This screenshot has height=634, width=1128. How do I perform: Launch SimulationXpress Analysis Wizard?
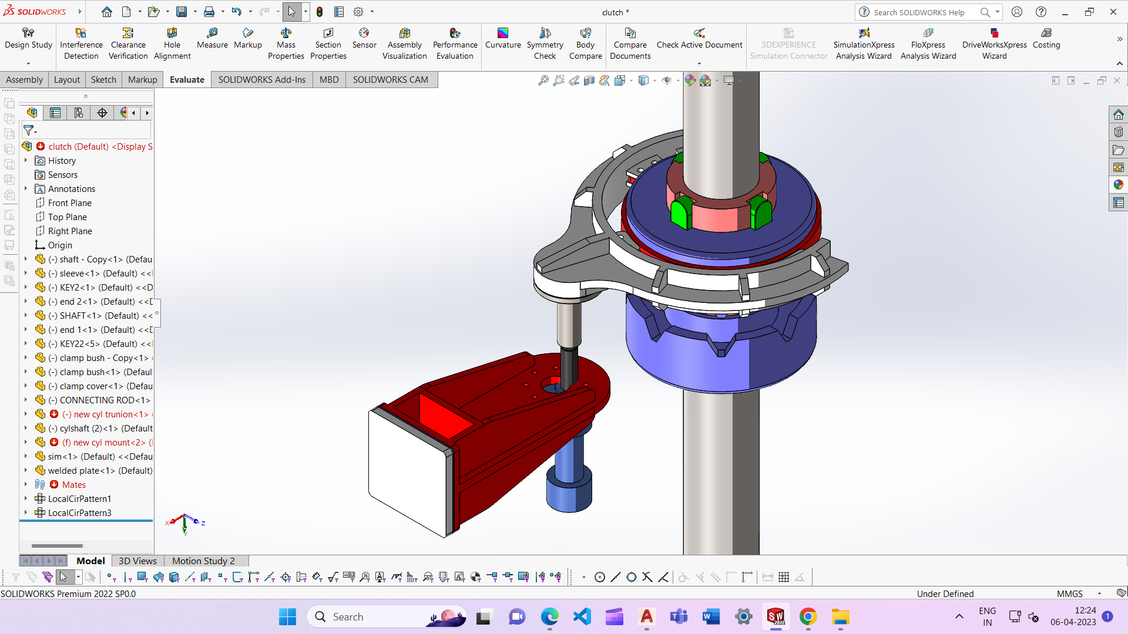[864, 44]
